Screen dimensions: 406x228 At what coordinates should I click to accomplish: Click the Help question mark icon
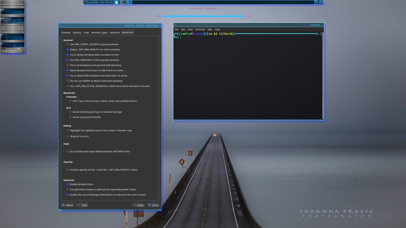point(79,205)
